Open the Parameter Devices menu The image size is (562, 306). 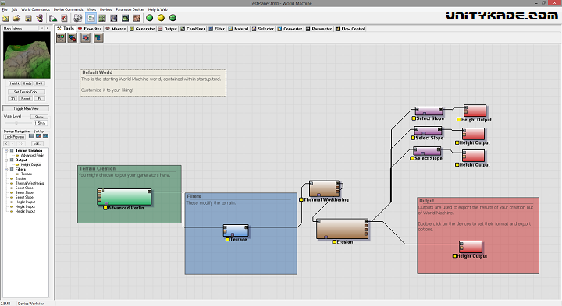tap(130, 9)
